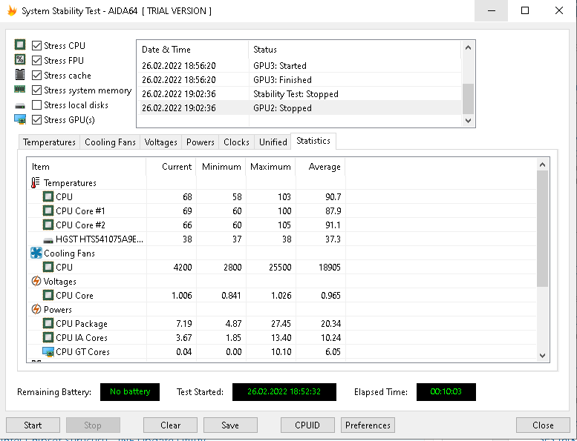The image size is (577, 441).
Task: Click the lightning icon beside Powers
Action: [x=36, y=309]
